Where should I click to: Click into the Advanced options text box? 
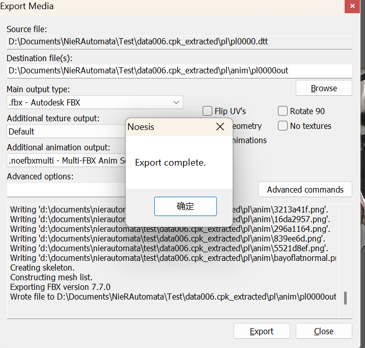coord(66,190)
